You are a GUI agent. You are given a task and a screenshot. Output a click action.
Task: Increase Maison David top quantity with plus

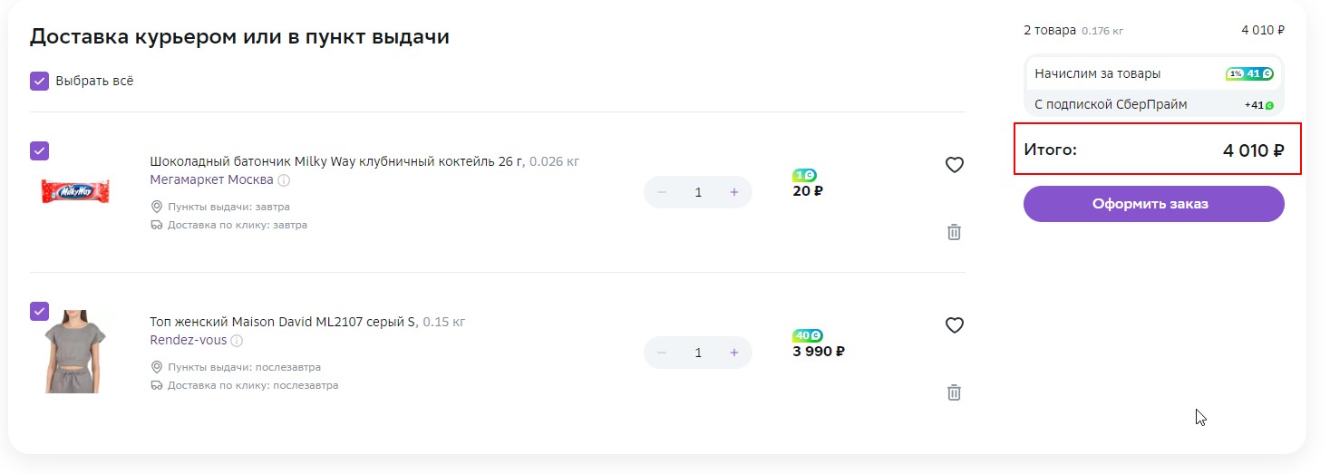(x=734, y=353)
